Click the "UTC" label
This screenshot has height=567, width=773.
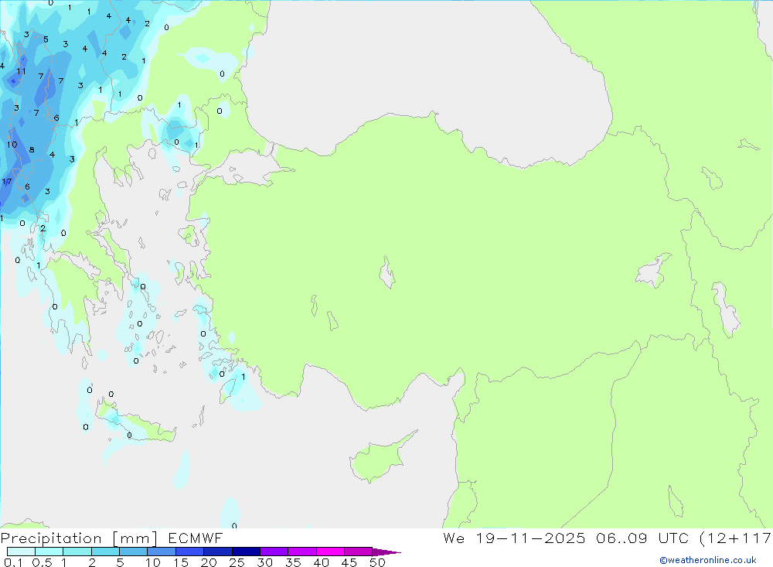pyautogui.click(x=673, y=538)
